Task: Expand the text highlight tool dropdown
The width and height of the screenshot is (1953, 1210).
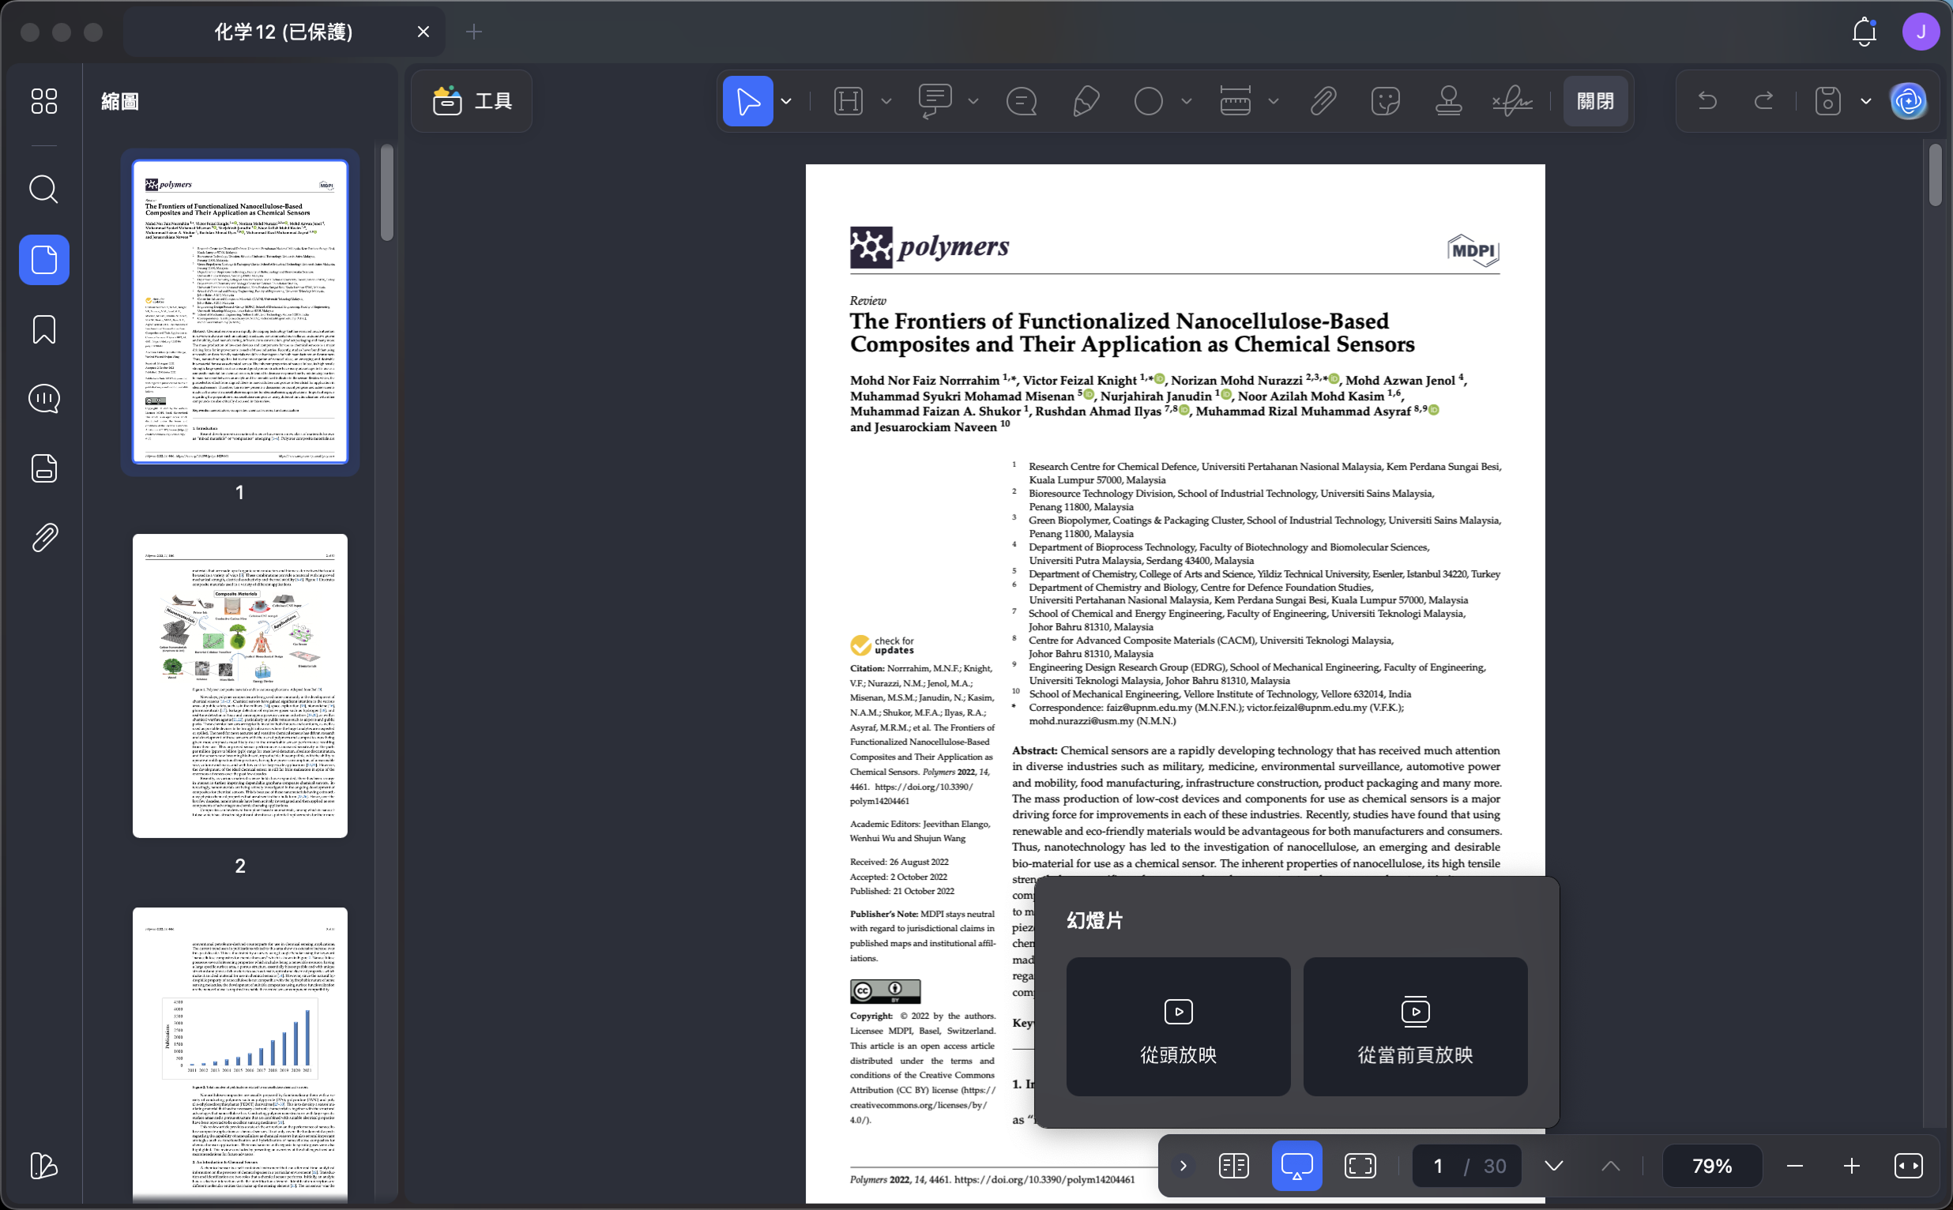Action: pos(886,102)
